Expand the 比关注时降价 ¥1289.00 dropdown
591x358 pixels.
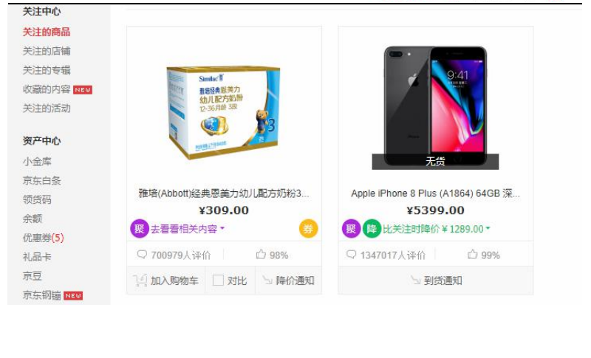pyautogui.click(x=488, y=229)
